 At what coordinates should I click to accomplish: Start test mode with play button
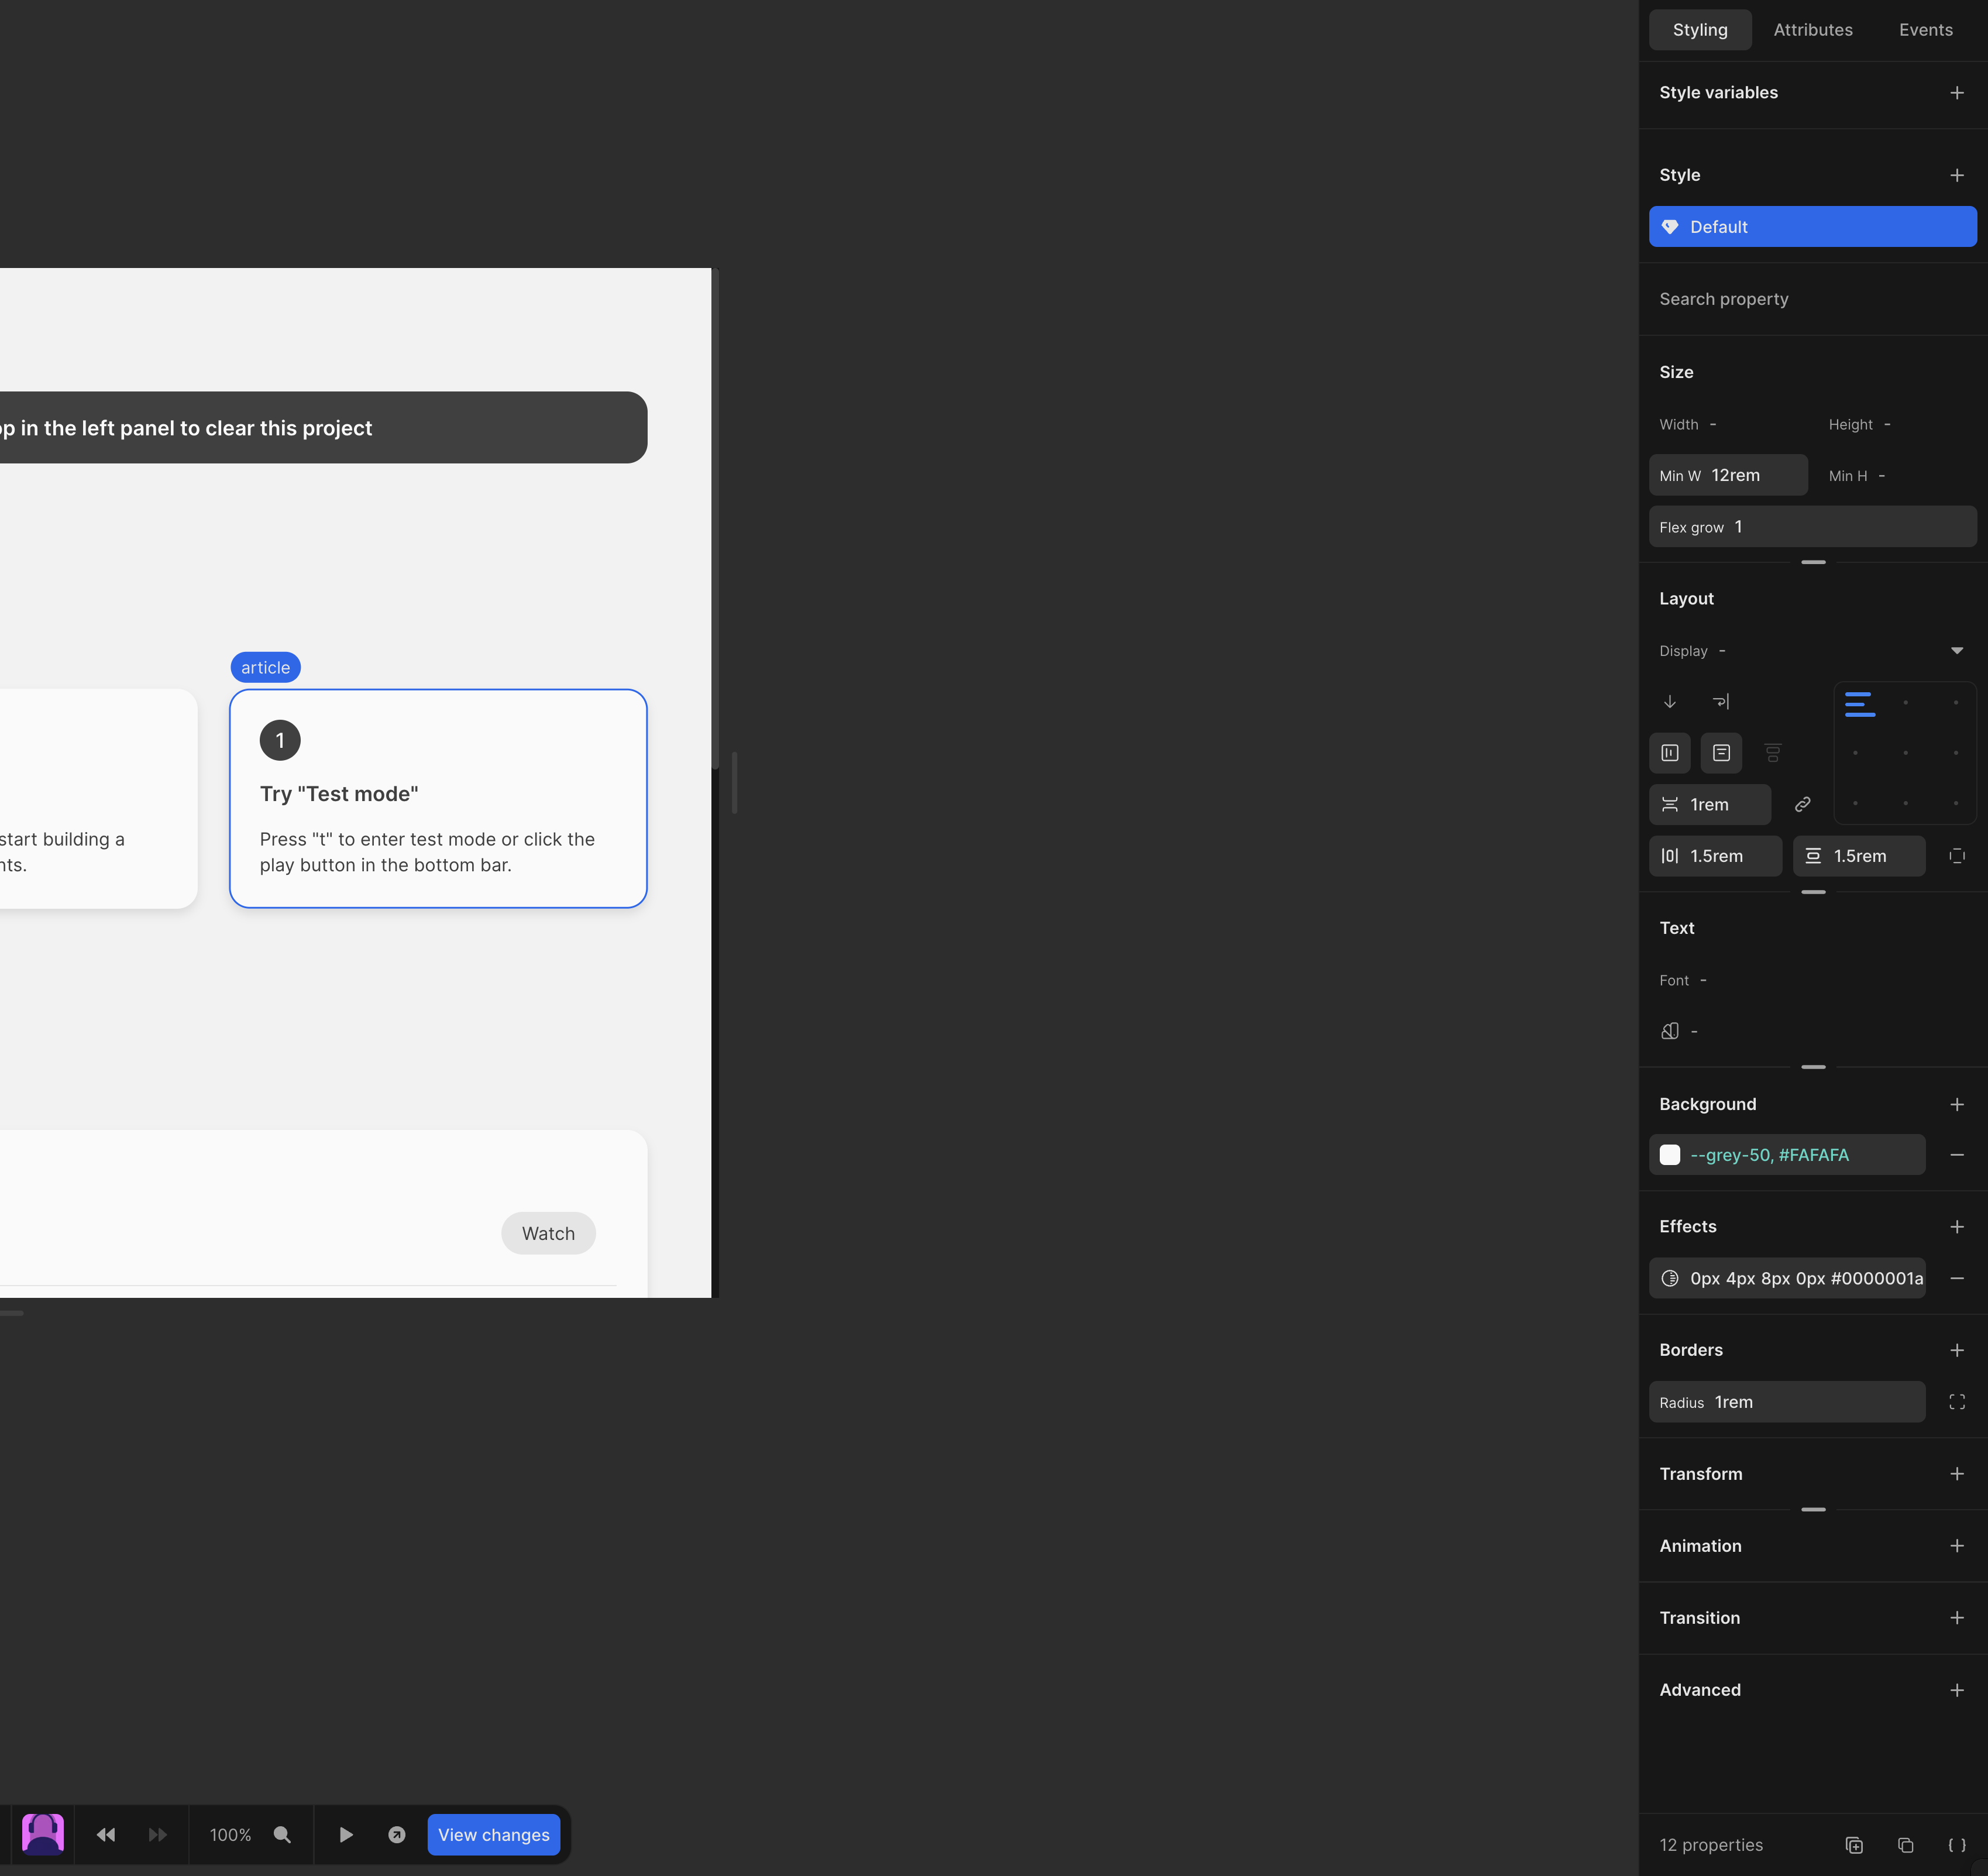(x=346, y=1834)
